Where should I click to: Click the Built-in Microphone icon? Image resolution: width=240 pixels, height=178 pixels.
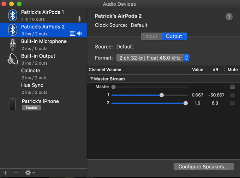(13, 44)
